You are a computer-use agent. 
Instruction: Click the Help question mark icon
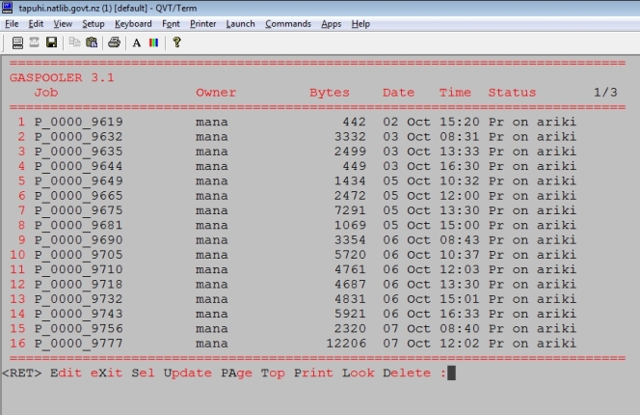coord(176,42)
